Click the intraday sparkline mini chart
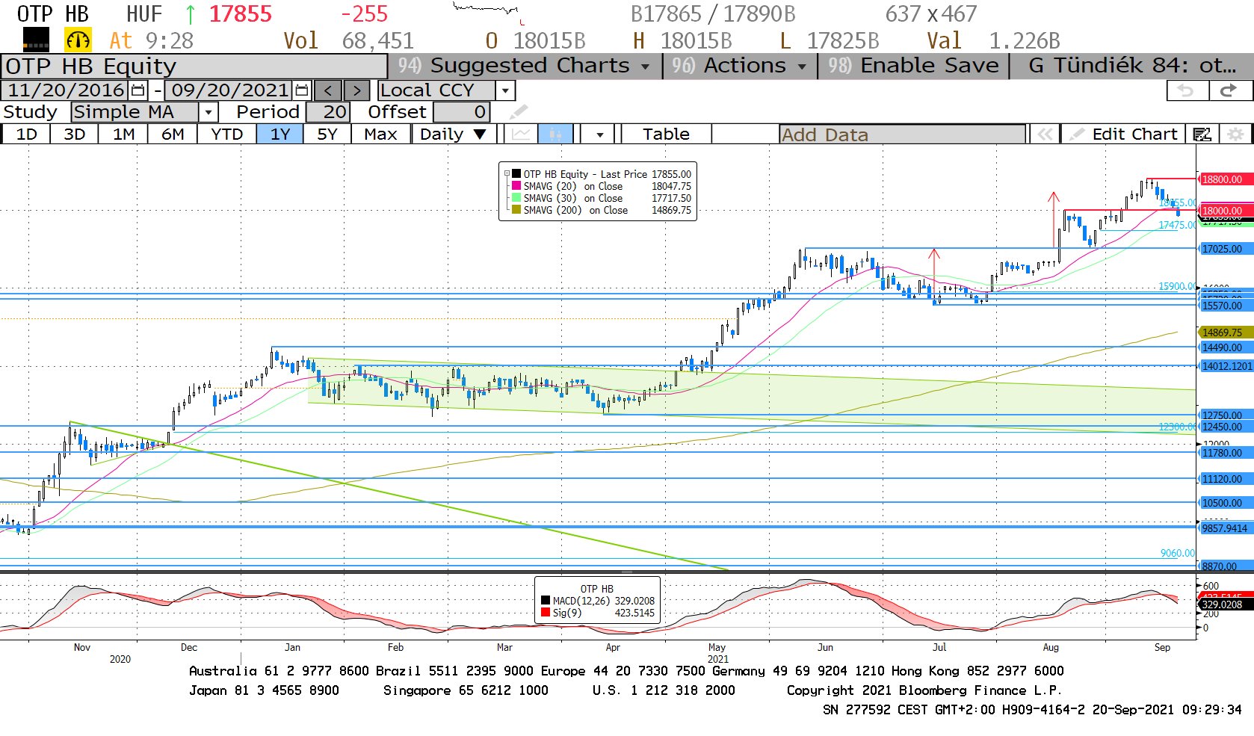Screen dimensions: 1254x736 pos(489,13)
